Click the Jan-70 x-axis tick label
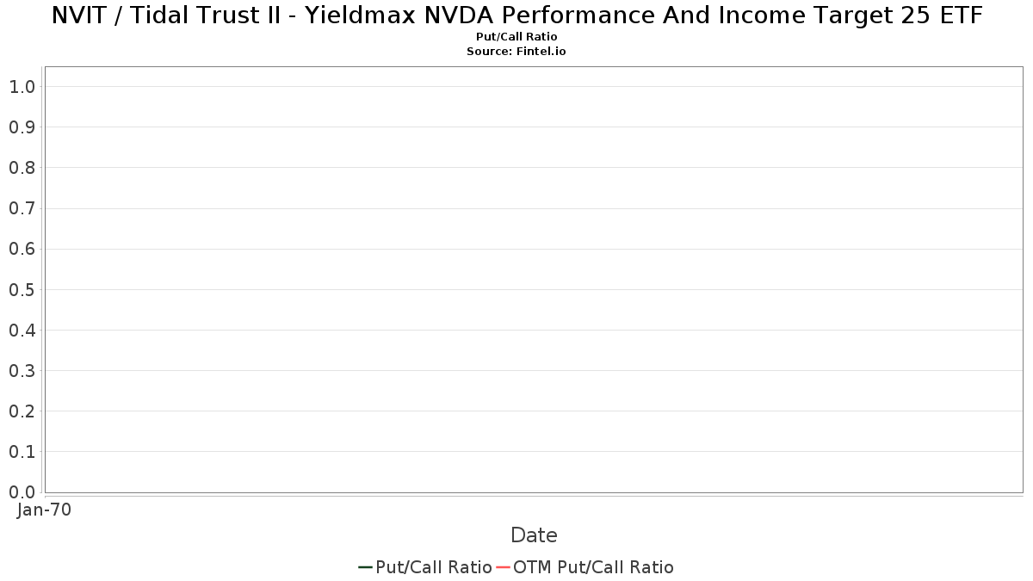This screenshot has width=1033, height=581. click(44, 510)
